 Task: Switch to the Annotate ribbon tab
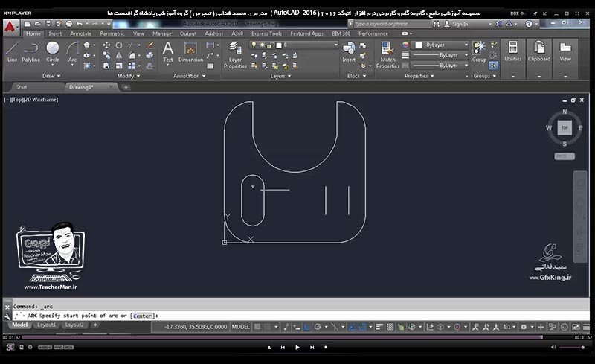(80, 33)
